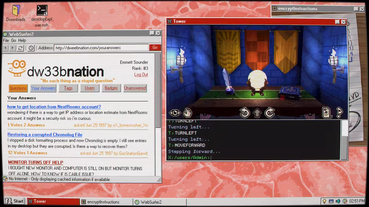Screen dimensions: 369x207
Task: Follow the Log Out link
Action: click(141, 75)
